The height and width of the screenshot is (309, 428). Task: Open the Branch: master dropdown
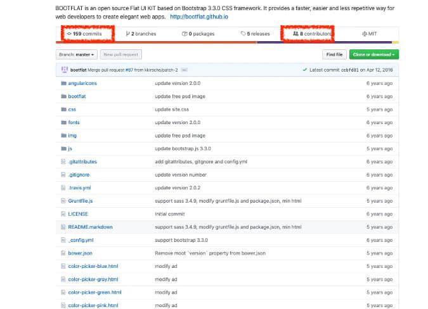[77, 55]
